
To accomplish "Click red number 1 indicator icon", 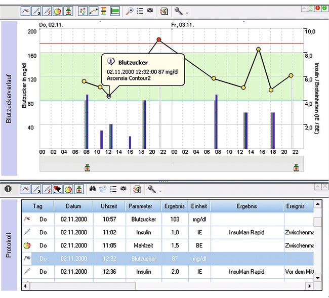I will click(x=318, y=8).
